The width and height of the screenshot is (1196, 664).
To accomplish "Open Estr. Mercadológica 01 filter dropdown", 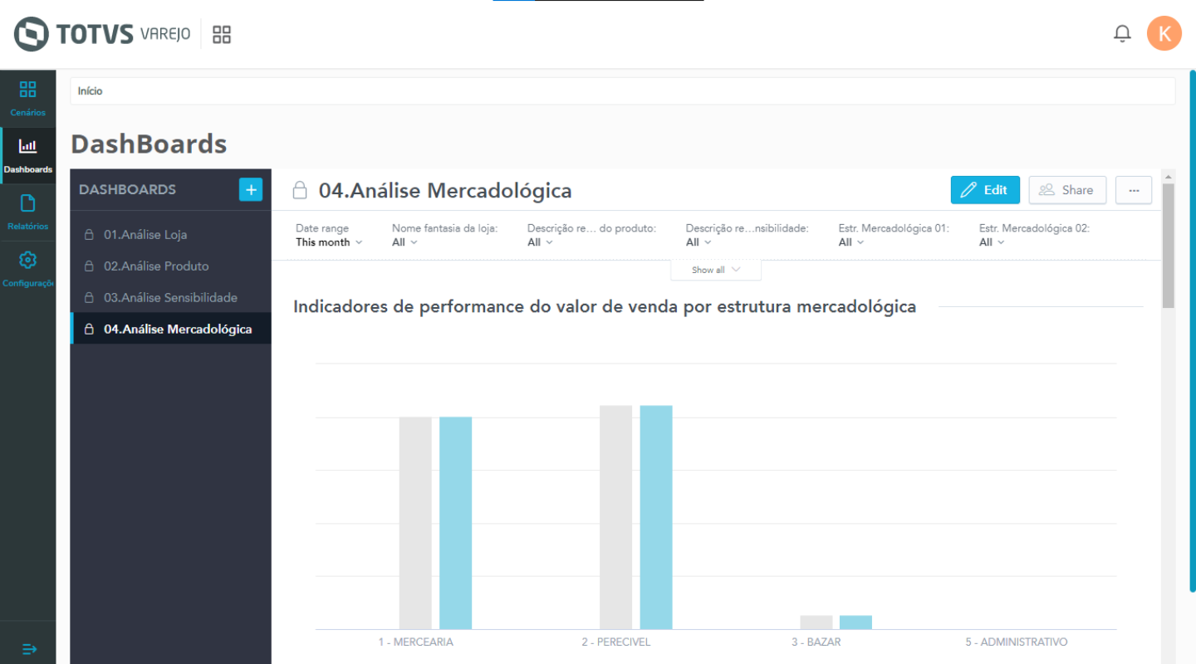I will (851, 242).
